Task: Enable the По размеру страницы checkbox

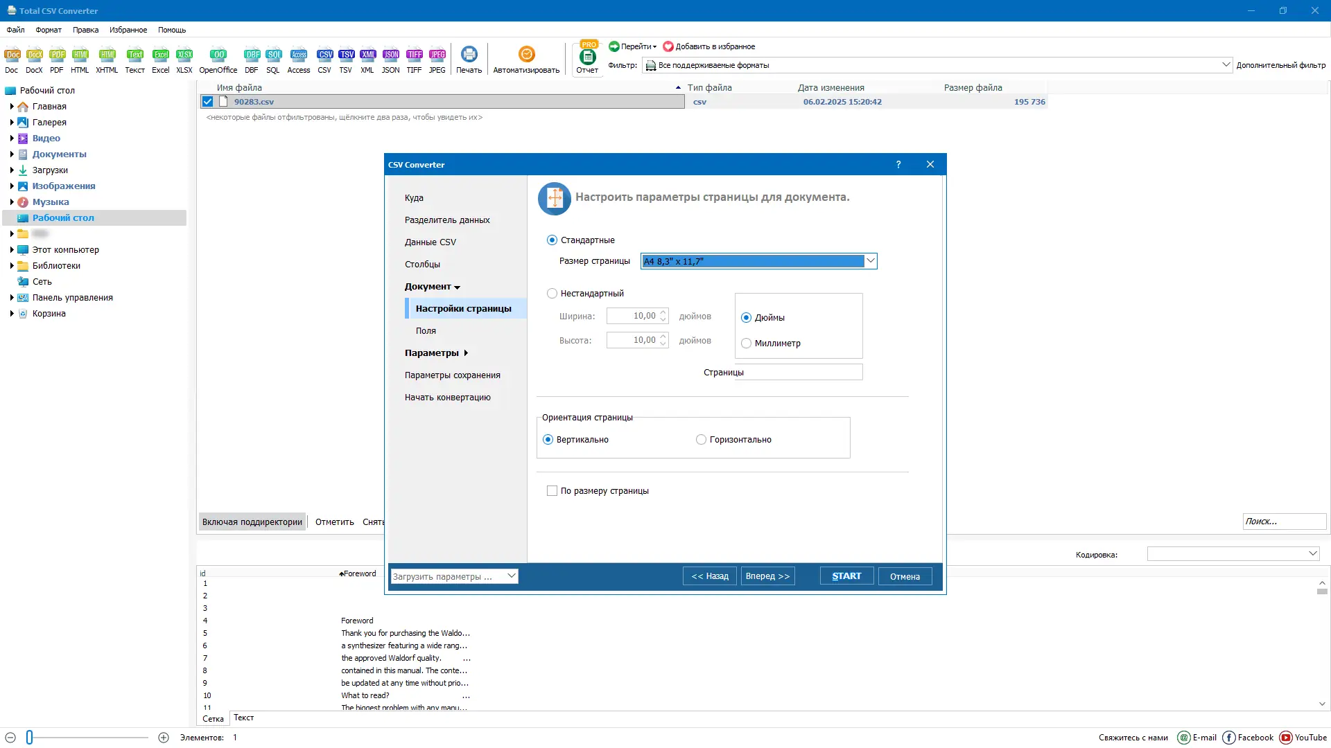Action: [552, 491]
